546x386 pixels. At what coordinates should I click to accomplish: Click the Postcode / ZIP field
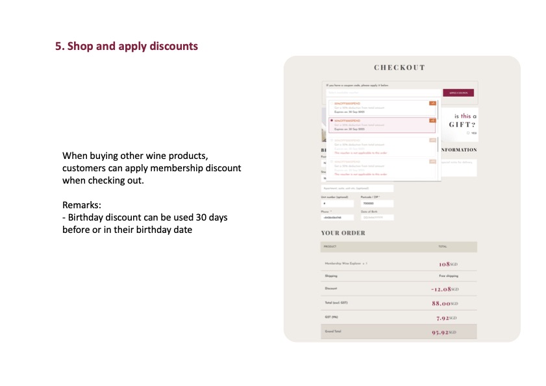pos(377,203)
